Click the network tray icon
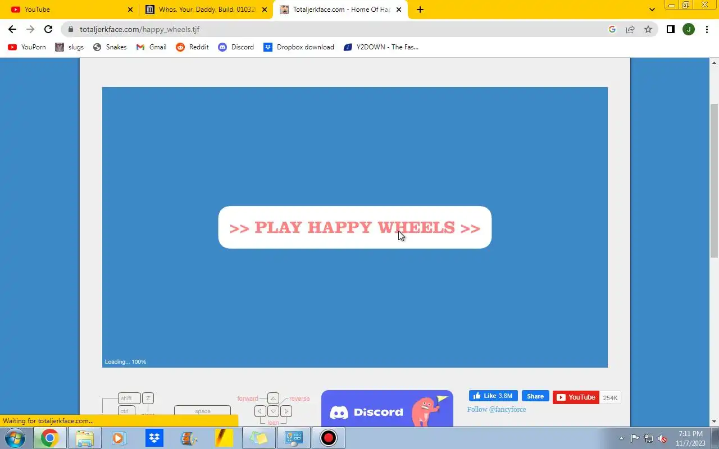This screenshot has height=449, width=719. 649,438
